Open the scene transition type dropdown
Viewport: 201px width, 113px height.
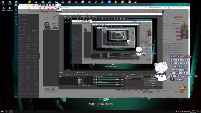point(133,77)
